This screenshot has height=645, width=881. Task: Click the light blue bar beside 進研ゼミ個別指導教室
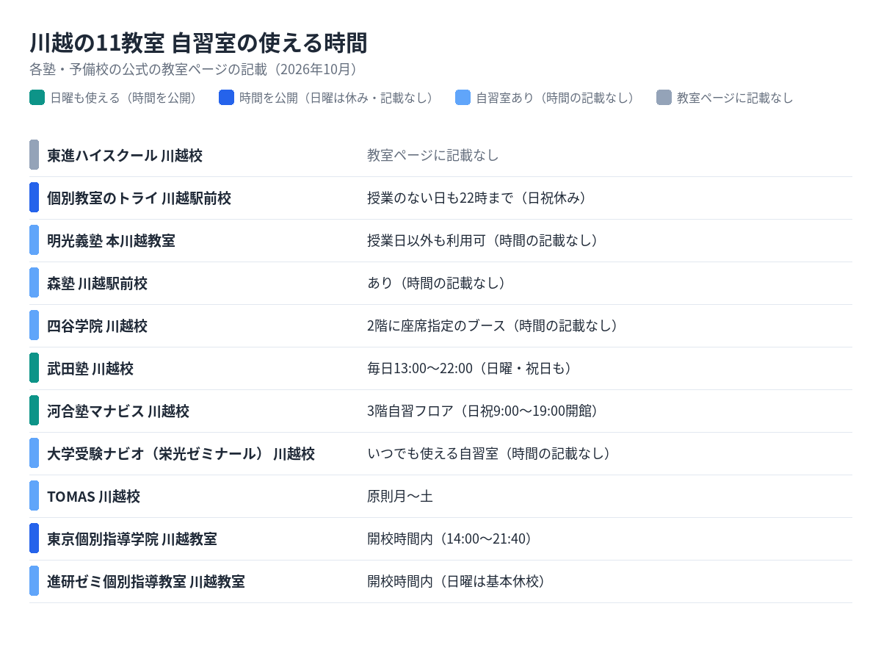(x=34, y=581)
